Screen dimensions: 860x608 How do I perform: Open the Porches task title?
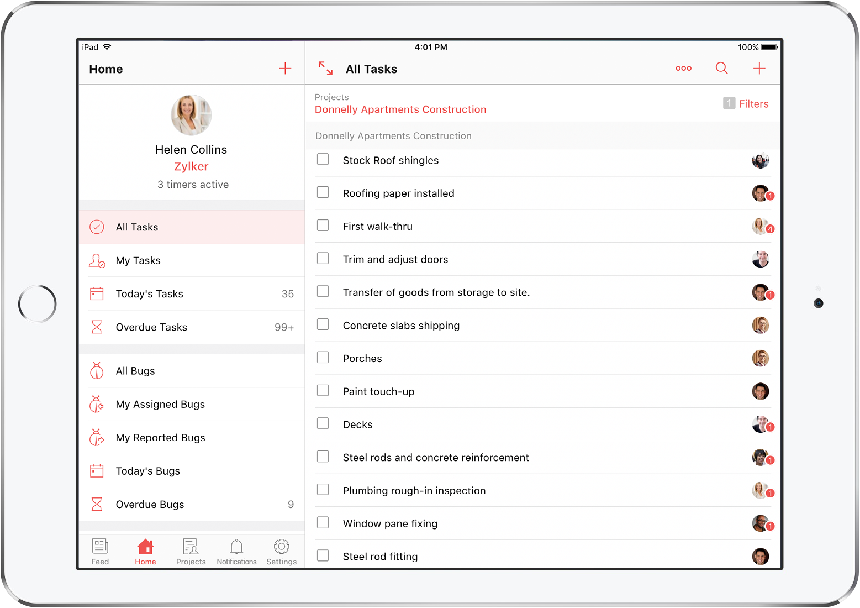pyautogui.click(x=362, y=358)
